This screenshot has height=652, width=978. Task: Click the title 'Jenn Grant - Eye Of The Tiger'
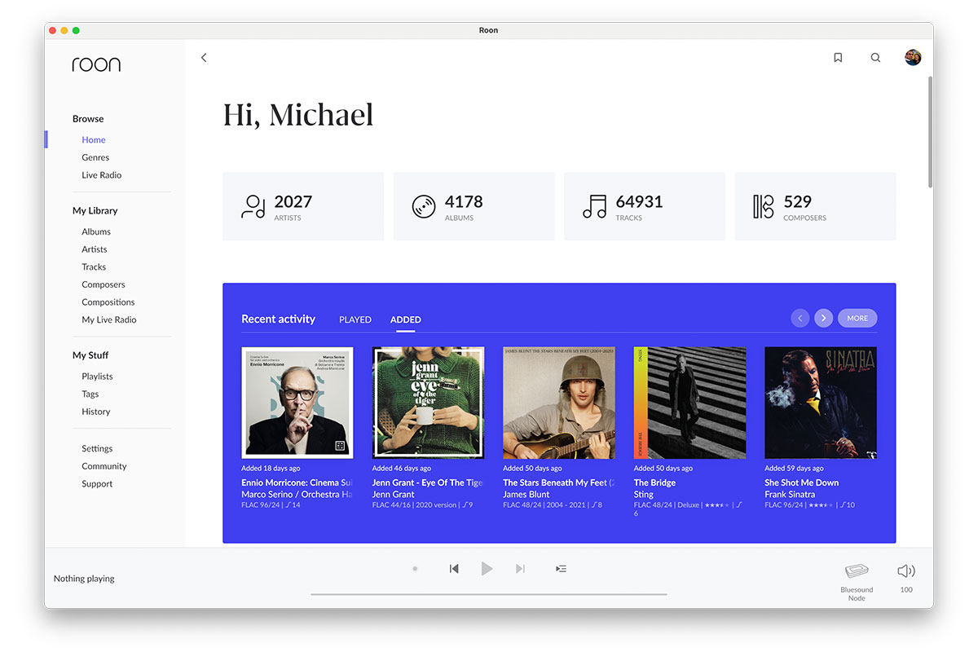click(x=430, y=482)
